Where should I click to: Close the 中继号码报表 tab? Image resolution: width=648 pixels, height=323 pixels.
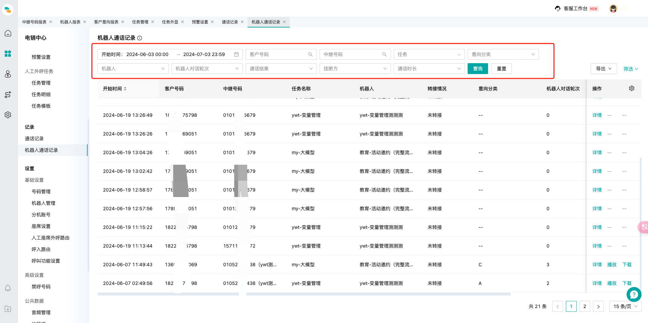(x=51, y=22)
